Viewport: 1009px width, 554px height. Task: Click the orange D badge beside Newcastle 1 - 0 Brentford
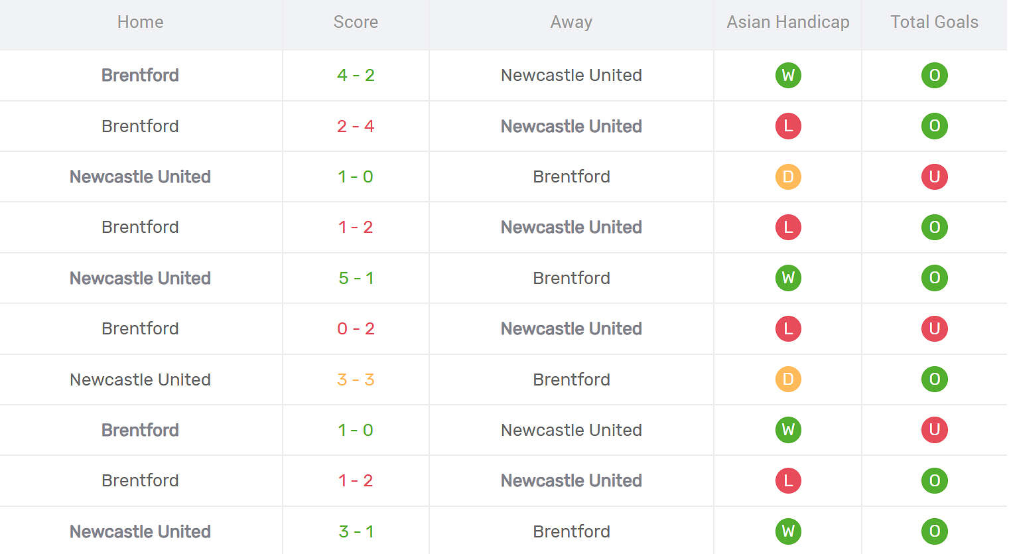click(x=788, y=176)
